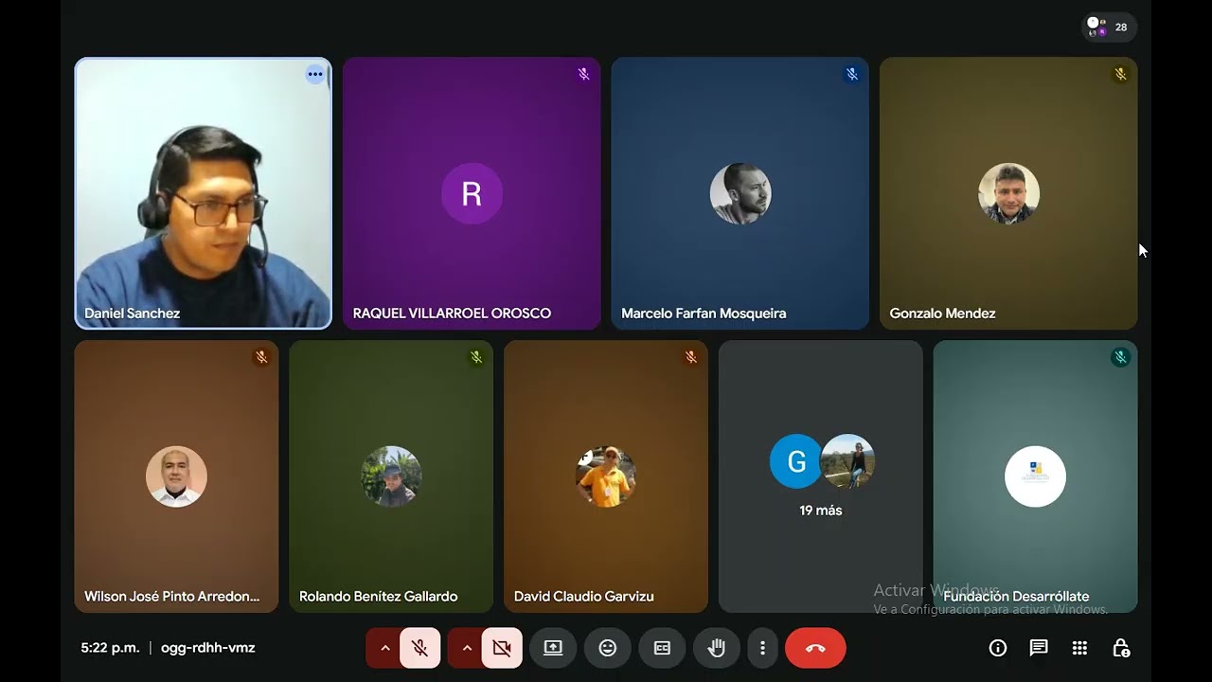Select the R avatar of Raquel Villarroel
1212x682 pixels.
tap(472, 194)
